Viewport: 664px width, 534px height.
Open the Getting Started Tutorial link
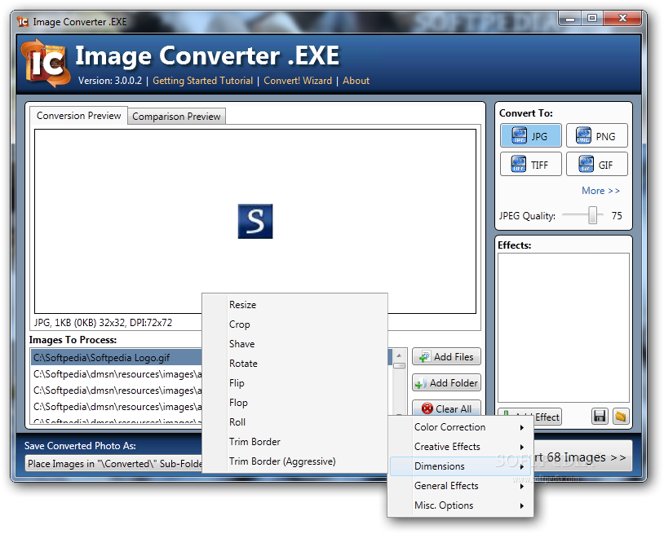202,81
